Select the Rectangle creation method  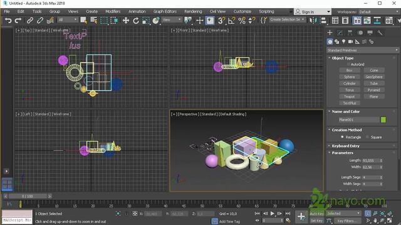click(x=342, y=137)
